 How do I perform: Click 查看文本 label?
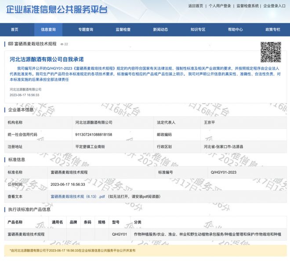coord(15,197)
